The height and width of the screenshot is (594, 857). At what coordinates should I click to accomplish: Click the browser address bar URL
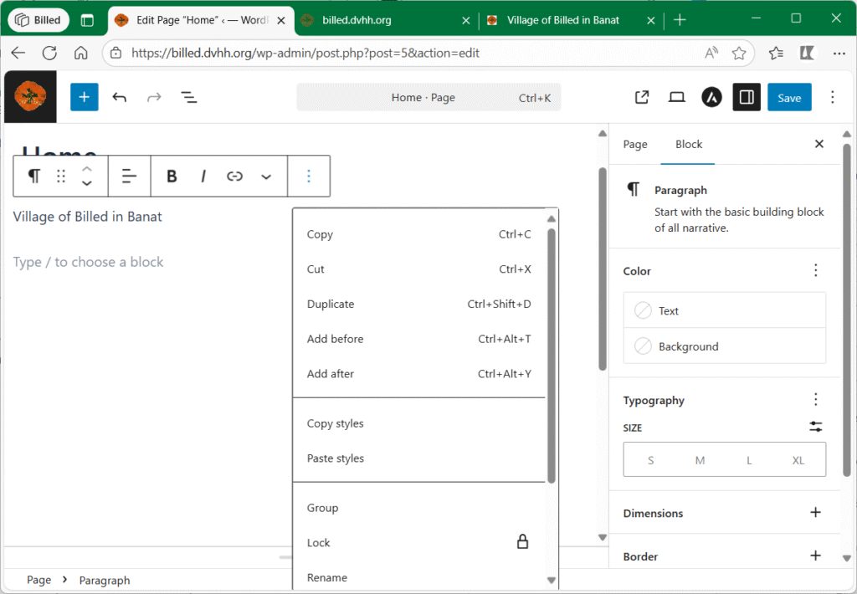305,53
